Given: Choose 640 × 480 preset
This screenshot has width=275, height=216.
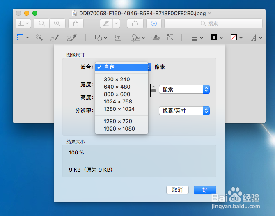Looking at the screenshot, I should pyautogui.click(x=122, y=87).
